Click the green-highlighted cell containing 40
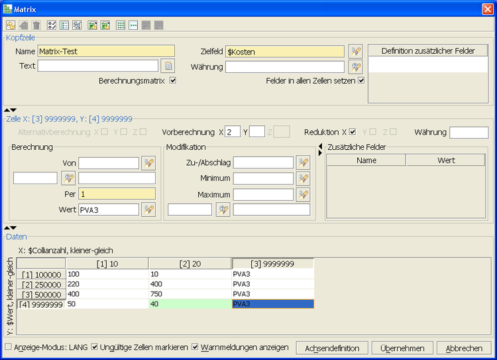Screen dimensions: 497x360 click(190, 304)
